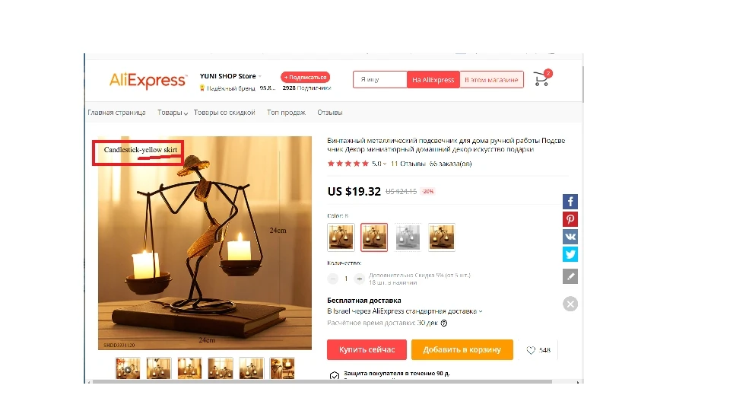Open the shopping cart icon

click(x=542, y=78)
